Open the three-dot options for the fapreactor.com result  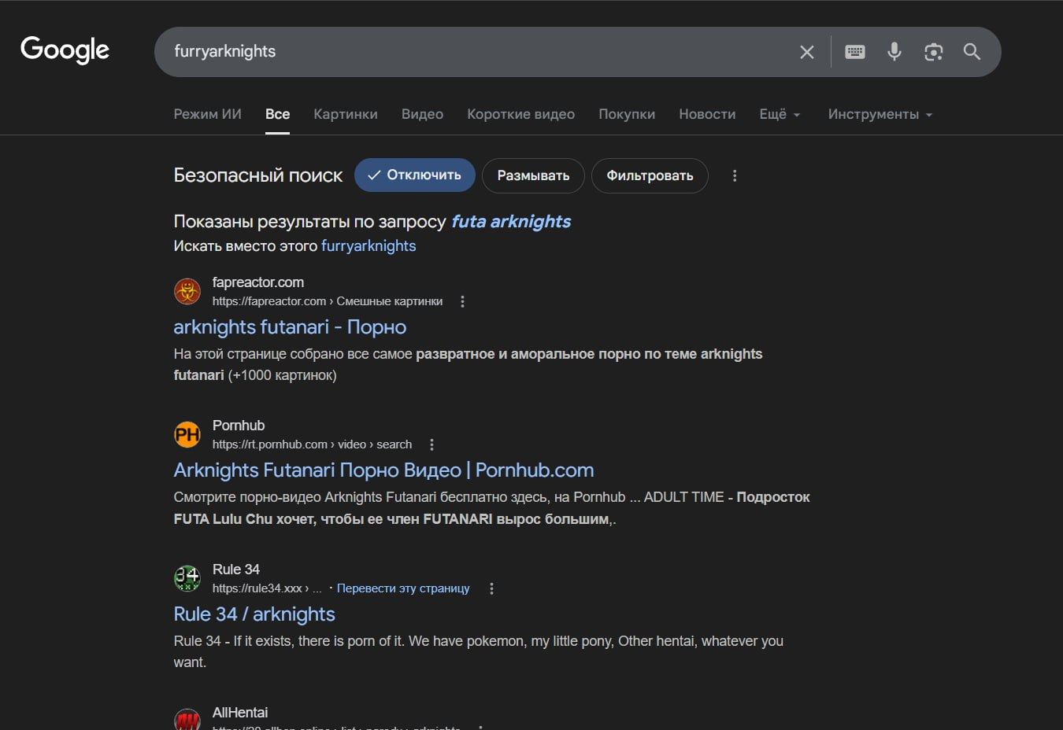point(462,301)
